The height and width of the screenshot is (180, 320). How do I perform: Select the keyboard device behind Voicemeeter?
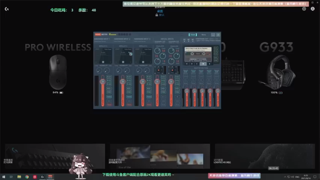(x=233, y=74)
